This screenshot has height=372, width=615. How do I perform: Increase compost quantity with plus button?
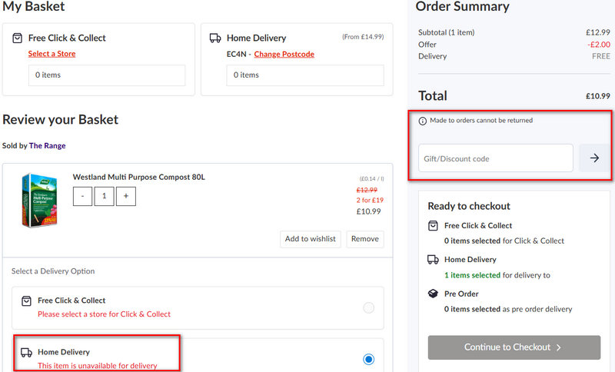point(126,196)
